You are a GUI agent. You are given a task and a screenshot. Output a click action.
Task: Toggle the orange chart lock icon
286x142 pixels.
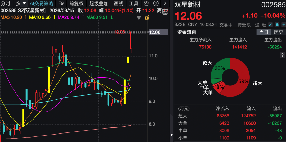147,18
